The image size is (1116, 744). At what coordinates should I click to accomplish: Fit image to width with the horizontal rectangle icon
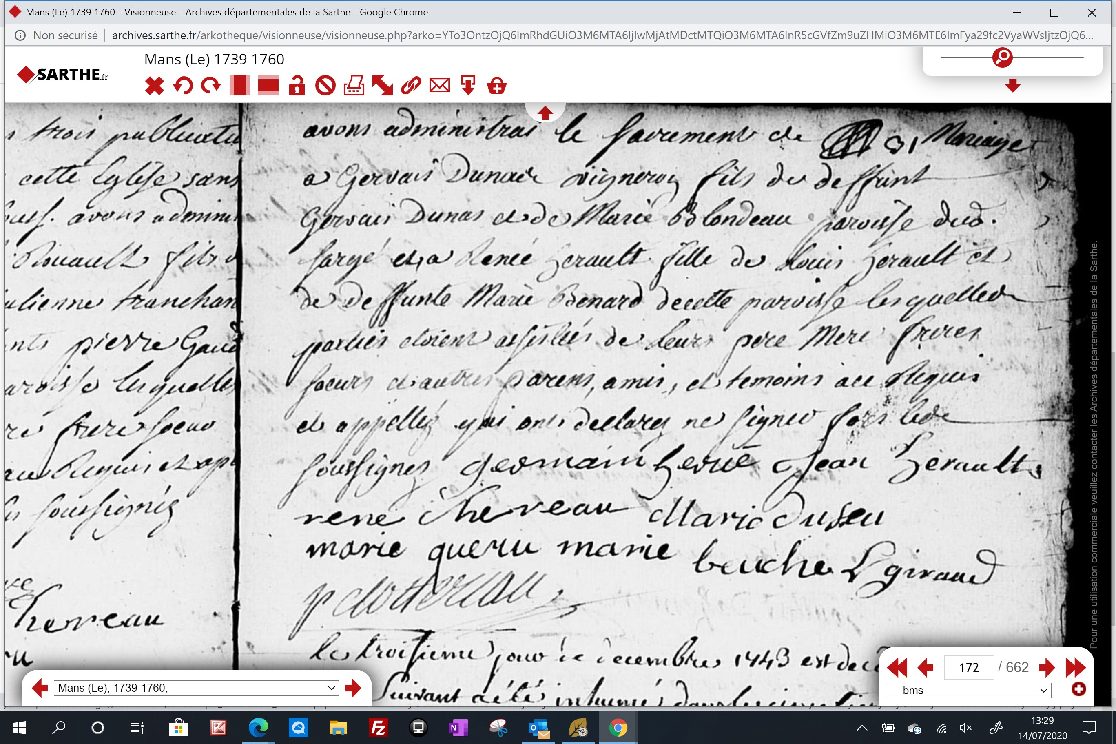[x=268, y=86]
